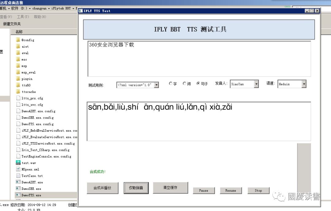Select iFLY_EmbdEvalServiceHost.exe config file
Image resolution: width=331 pixels, height=211 pixels.
pos(49,130)
